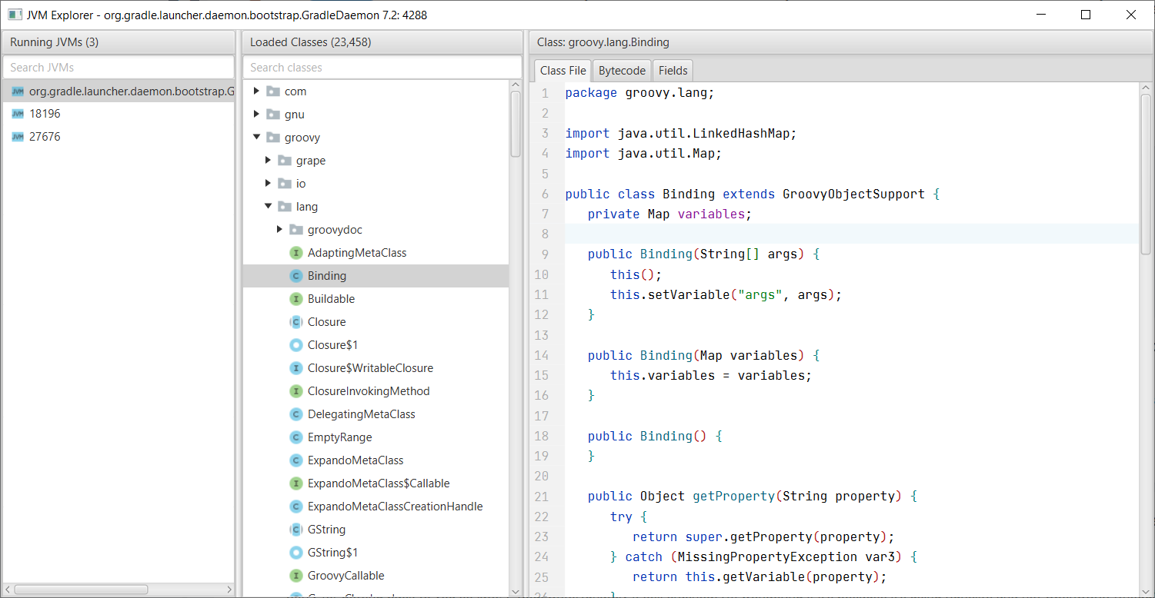
Task: Click the Loaded Classes vertical scrollbar thumb
Action: coord(516,125)
